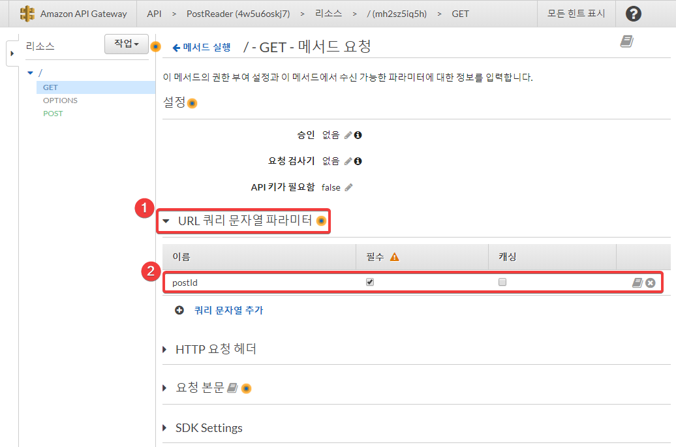676x447 pixels.
Task: Click GET breadcrumb item
Action: pos(460,14)
